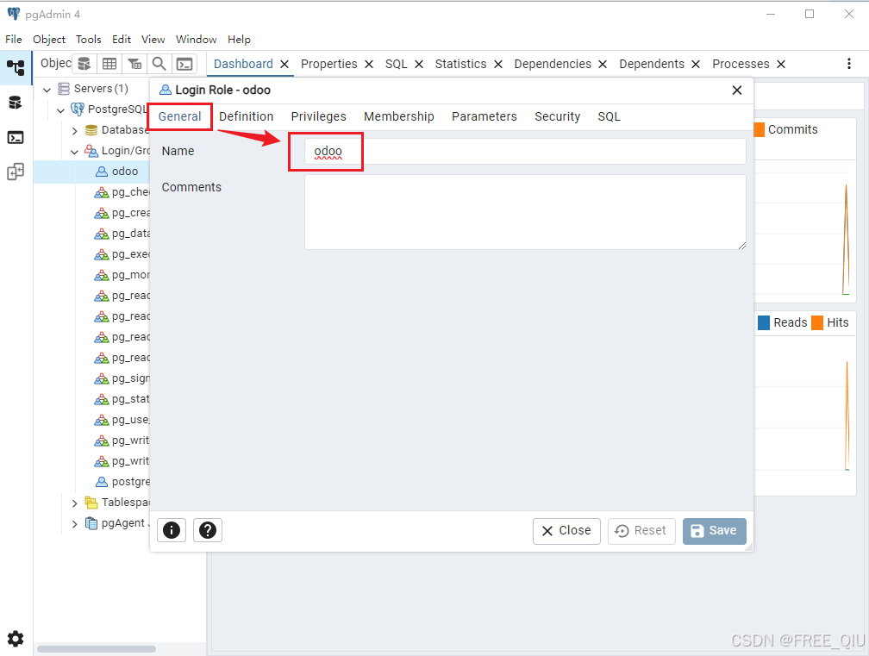The width and height of the screenshot is (869, 656).
Task: Click the Search Objects magnifier icon
Action: coord(159,64)
